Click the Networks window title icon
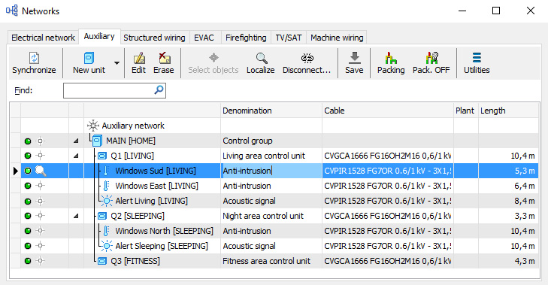 pyautogui.click(x=12, y=11)
